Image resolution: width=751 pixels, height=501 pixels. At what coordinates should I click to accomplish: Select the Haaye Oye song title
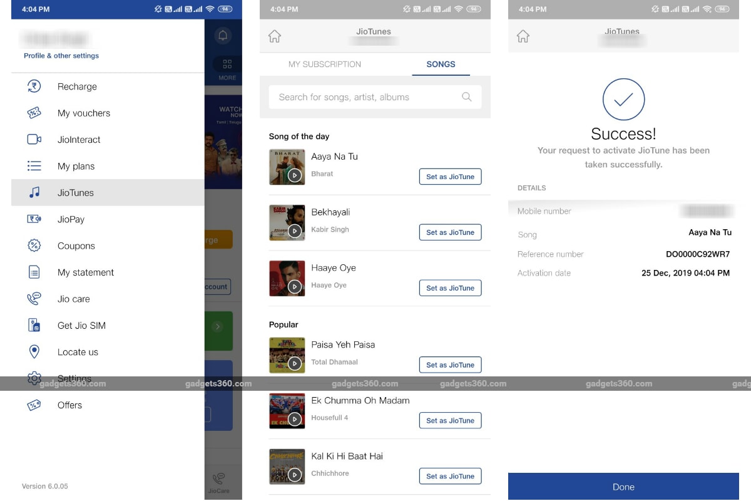coord(334,268)
